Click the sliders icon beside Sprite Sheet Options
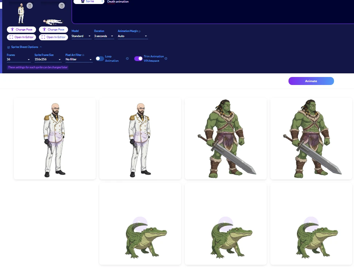The height and width of the screenshot is (268, 354). tap(8, 47)
